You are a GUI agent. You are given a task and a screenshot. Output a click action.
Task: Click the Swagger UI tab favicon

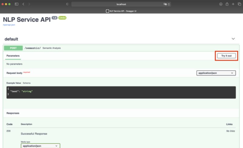point(107,11)
